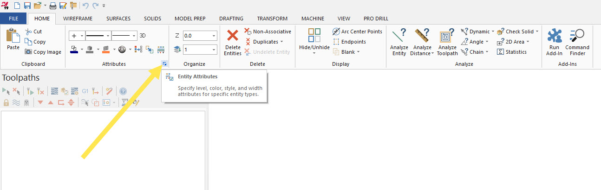
Task: Open Customize Quick Access Toolbar dropdown
Action: pos(104,6)
